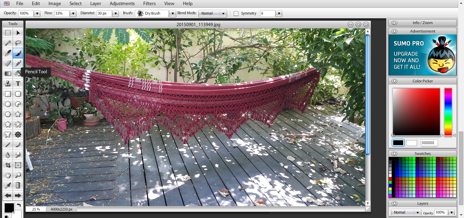Collapse the Swatches panel
This screenshot has width=464, height=218.
pyautogui.click(x=394, y=154)
